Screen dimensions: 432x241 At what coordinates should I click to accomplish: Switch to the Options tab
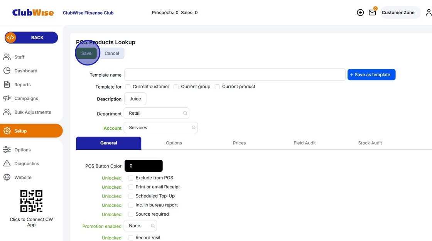174,143
